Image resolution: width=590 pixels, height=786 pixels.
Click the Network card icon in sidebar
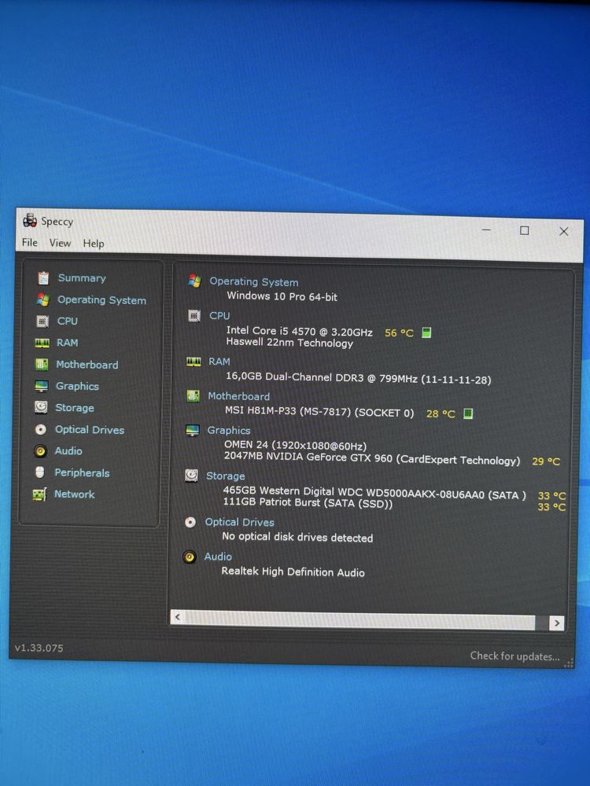tap(39, 494)
